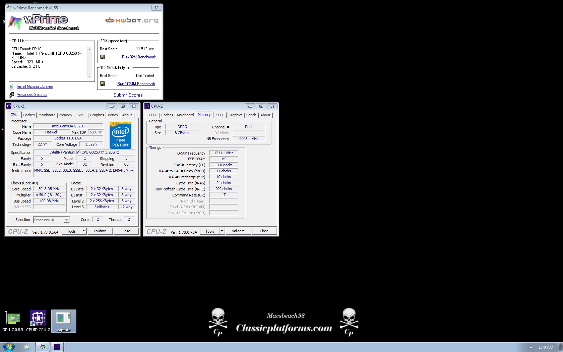Click Run 1024M Benchmark link
Viewport: 563px width, 352px height.
click(136, 84)
